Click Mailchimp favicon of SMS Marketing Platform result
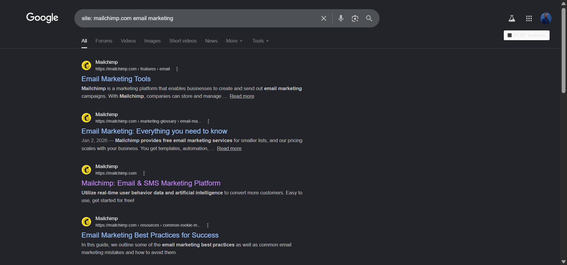 click(x=87, y=170)
